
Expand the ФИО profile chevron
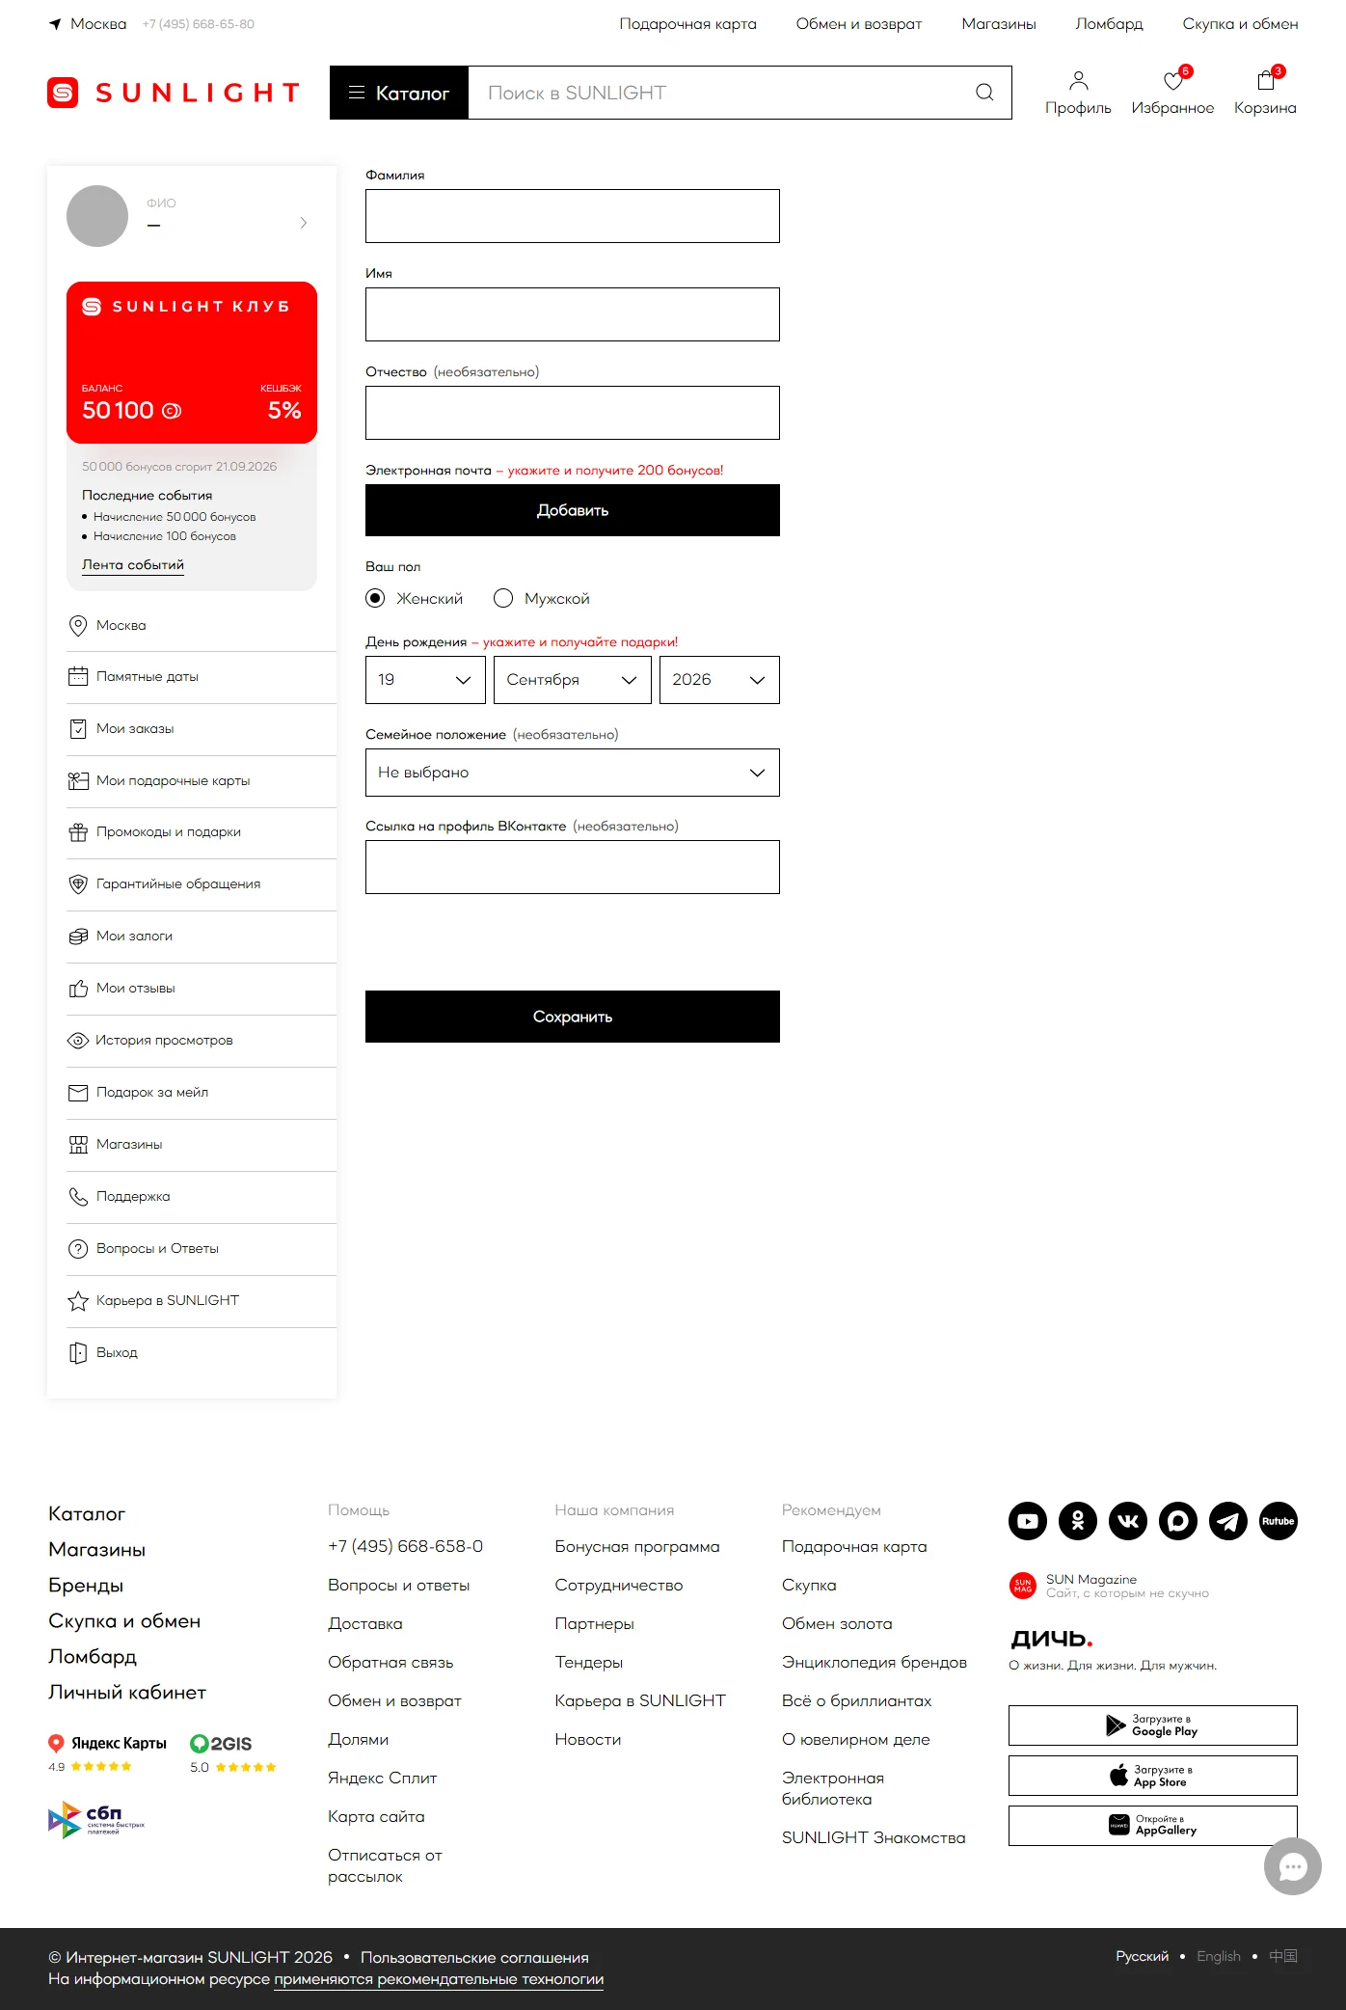(304, 223)
